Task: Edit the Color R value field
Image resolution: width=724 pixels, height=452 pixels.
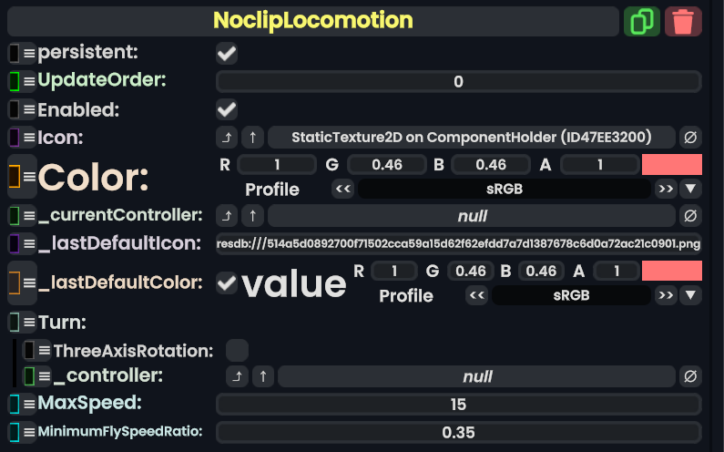Action: tap(277, 165)
